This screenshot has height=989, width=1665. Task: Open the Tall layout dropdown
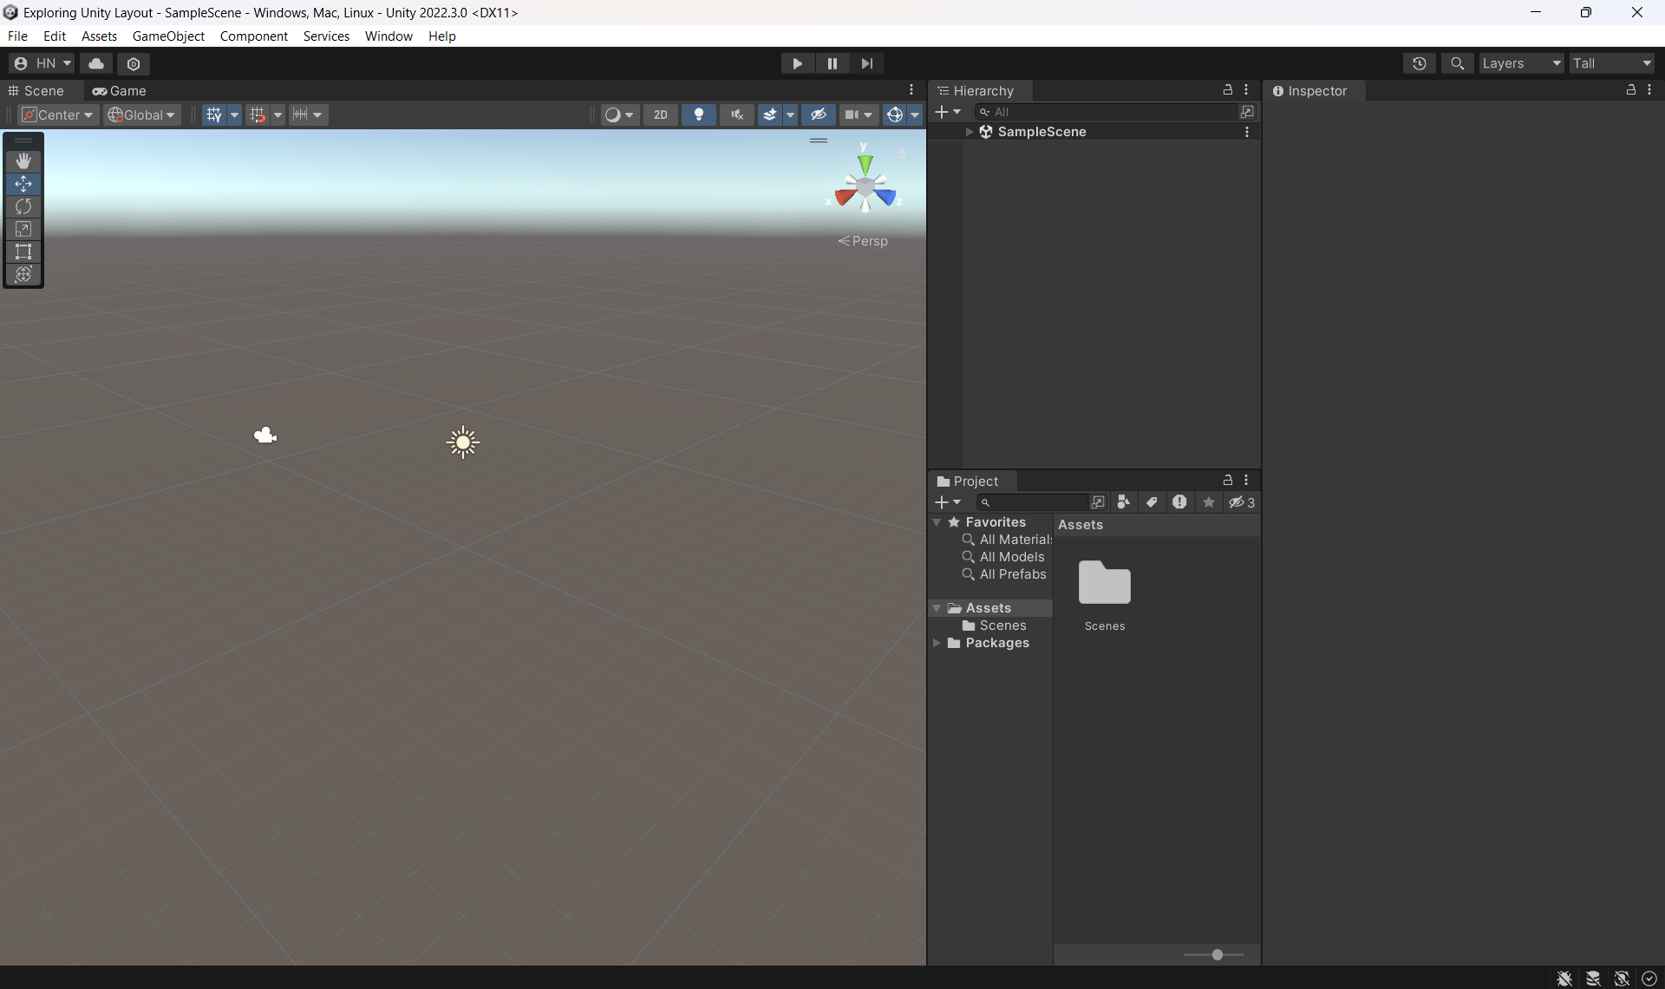point(1611,63)
